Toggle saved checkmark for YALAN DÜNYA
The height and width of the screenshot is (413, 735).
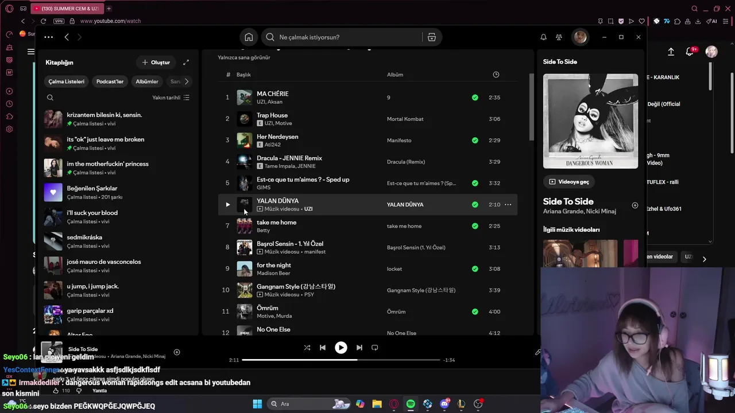click(475, 205)
